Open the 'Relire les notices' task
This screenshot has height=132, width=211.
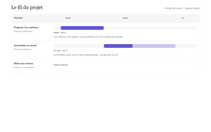(x=24, y=63)
